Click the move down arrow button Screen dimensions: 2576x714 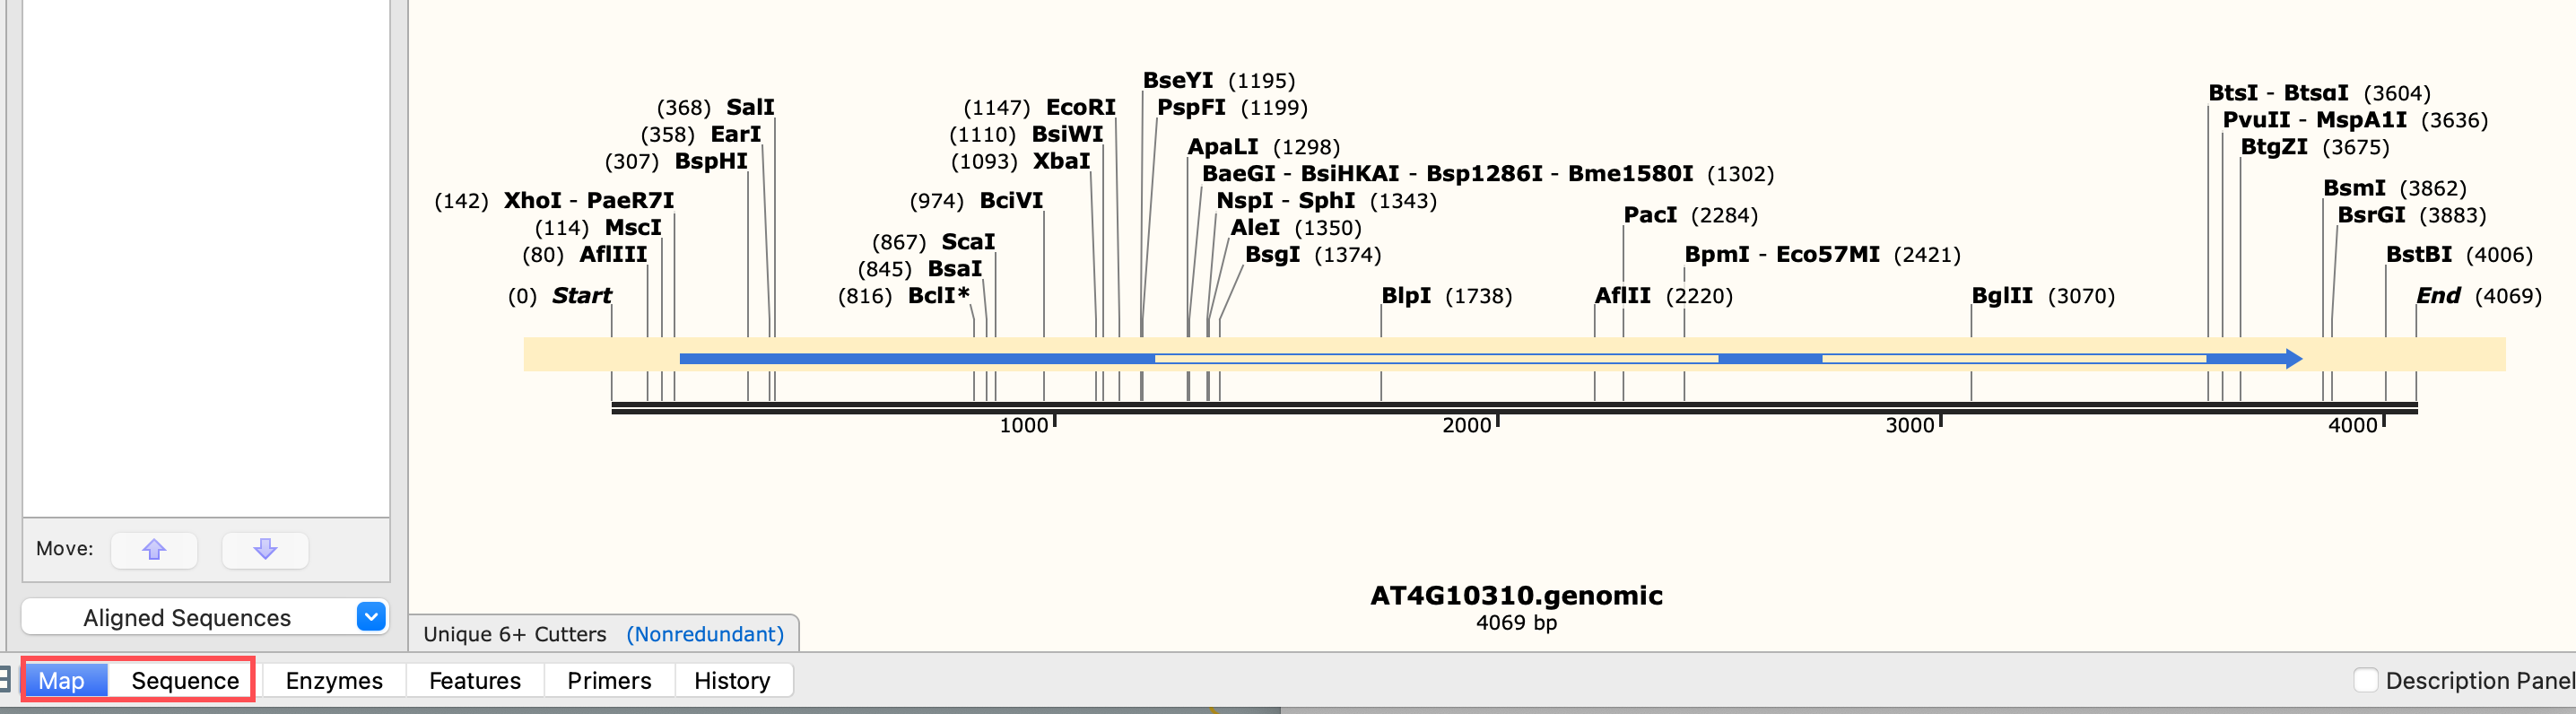click(265, 549)
